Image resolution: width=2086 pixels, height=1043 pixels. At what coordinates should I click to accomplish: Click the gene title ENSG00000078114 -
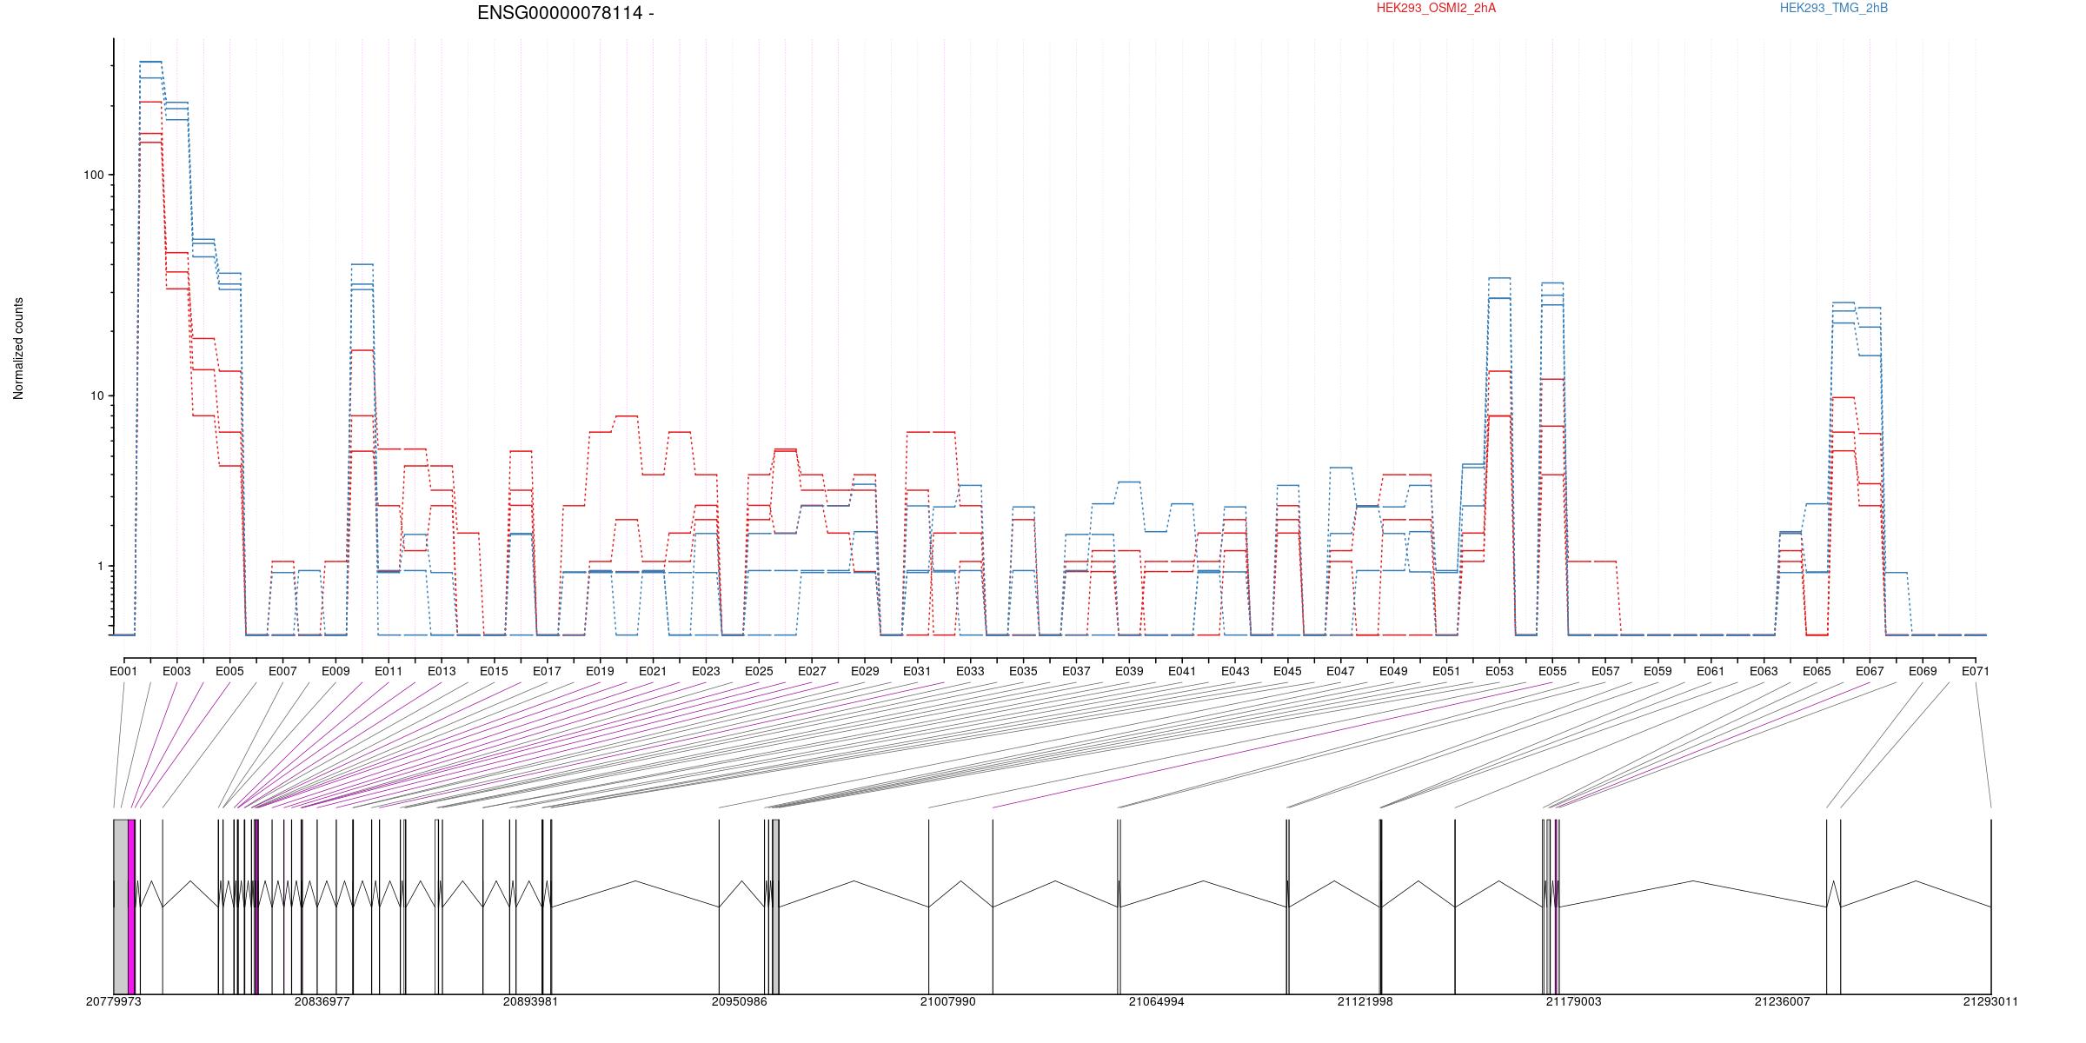pos(566,13)
